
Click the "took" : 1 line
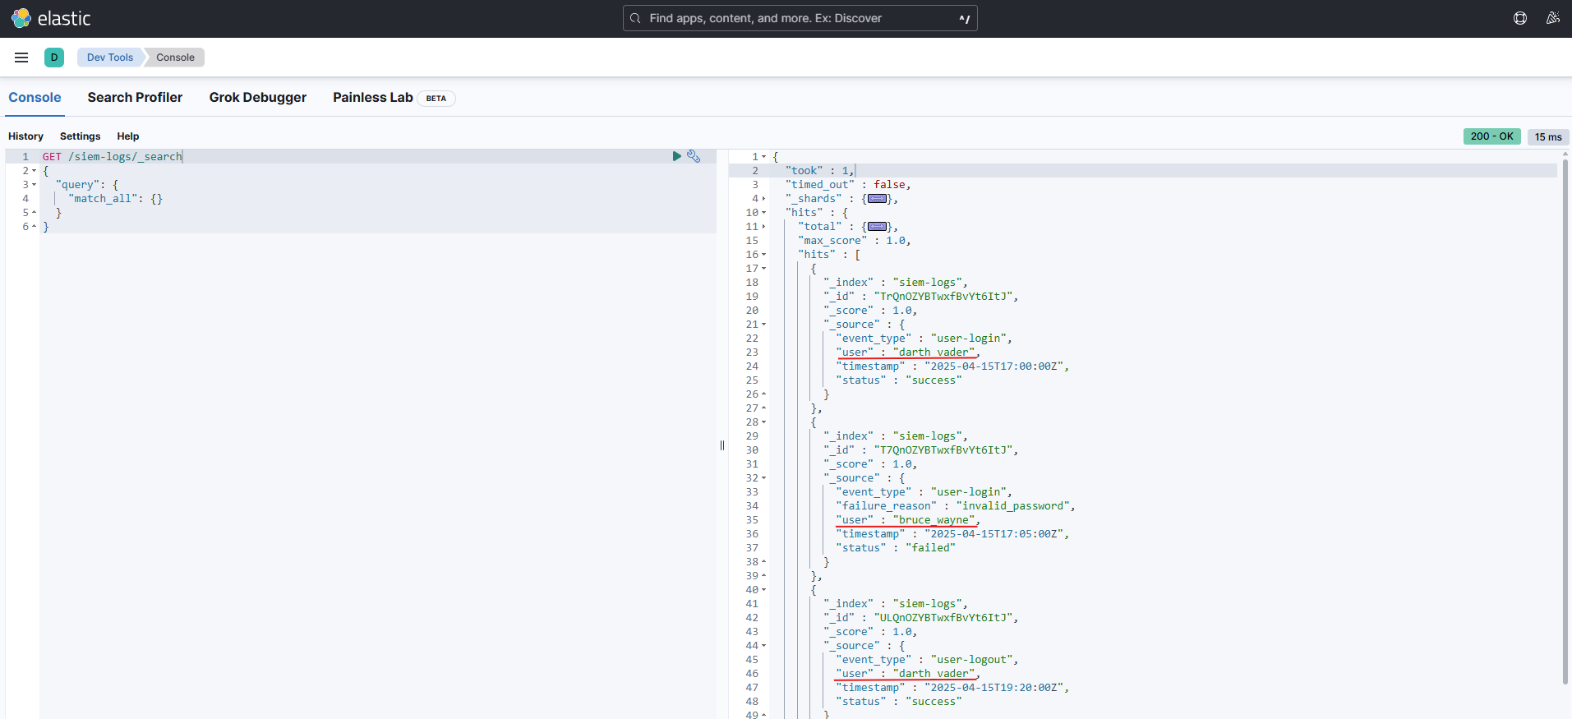pos(820,171)
